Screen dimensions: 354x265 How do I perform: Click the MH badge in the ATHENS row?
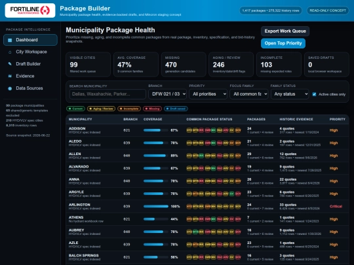click(213, 219)
